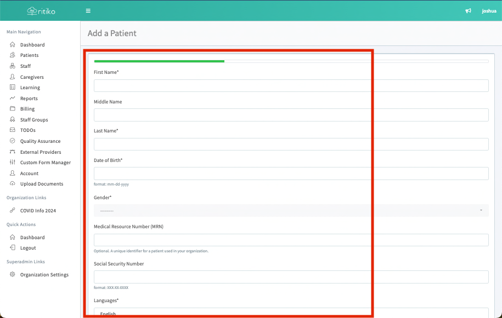Expand the Languages selection field

click(x=291, y=313)
